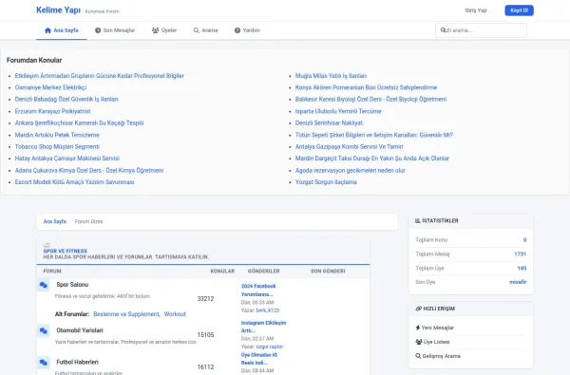Open topic Etkileşim Artırmadan Grupların Gücüne
The height and width of the screenshot is (375, 570).
99,76
